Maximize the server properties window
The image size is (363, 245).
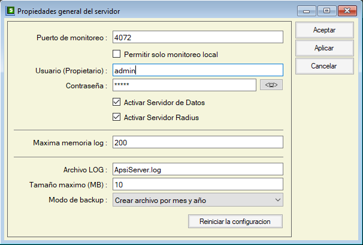[x=326, y=10]
